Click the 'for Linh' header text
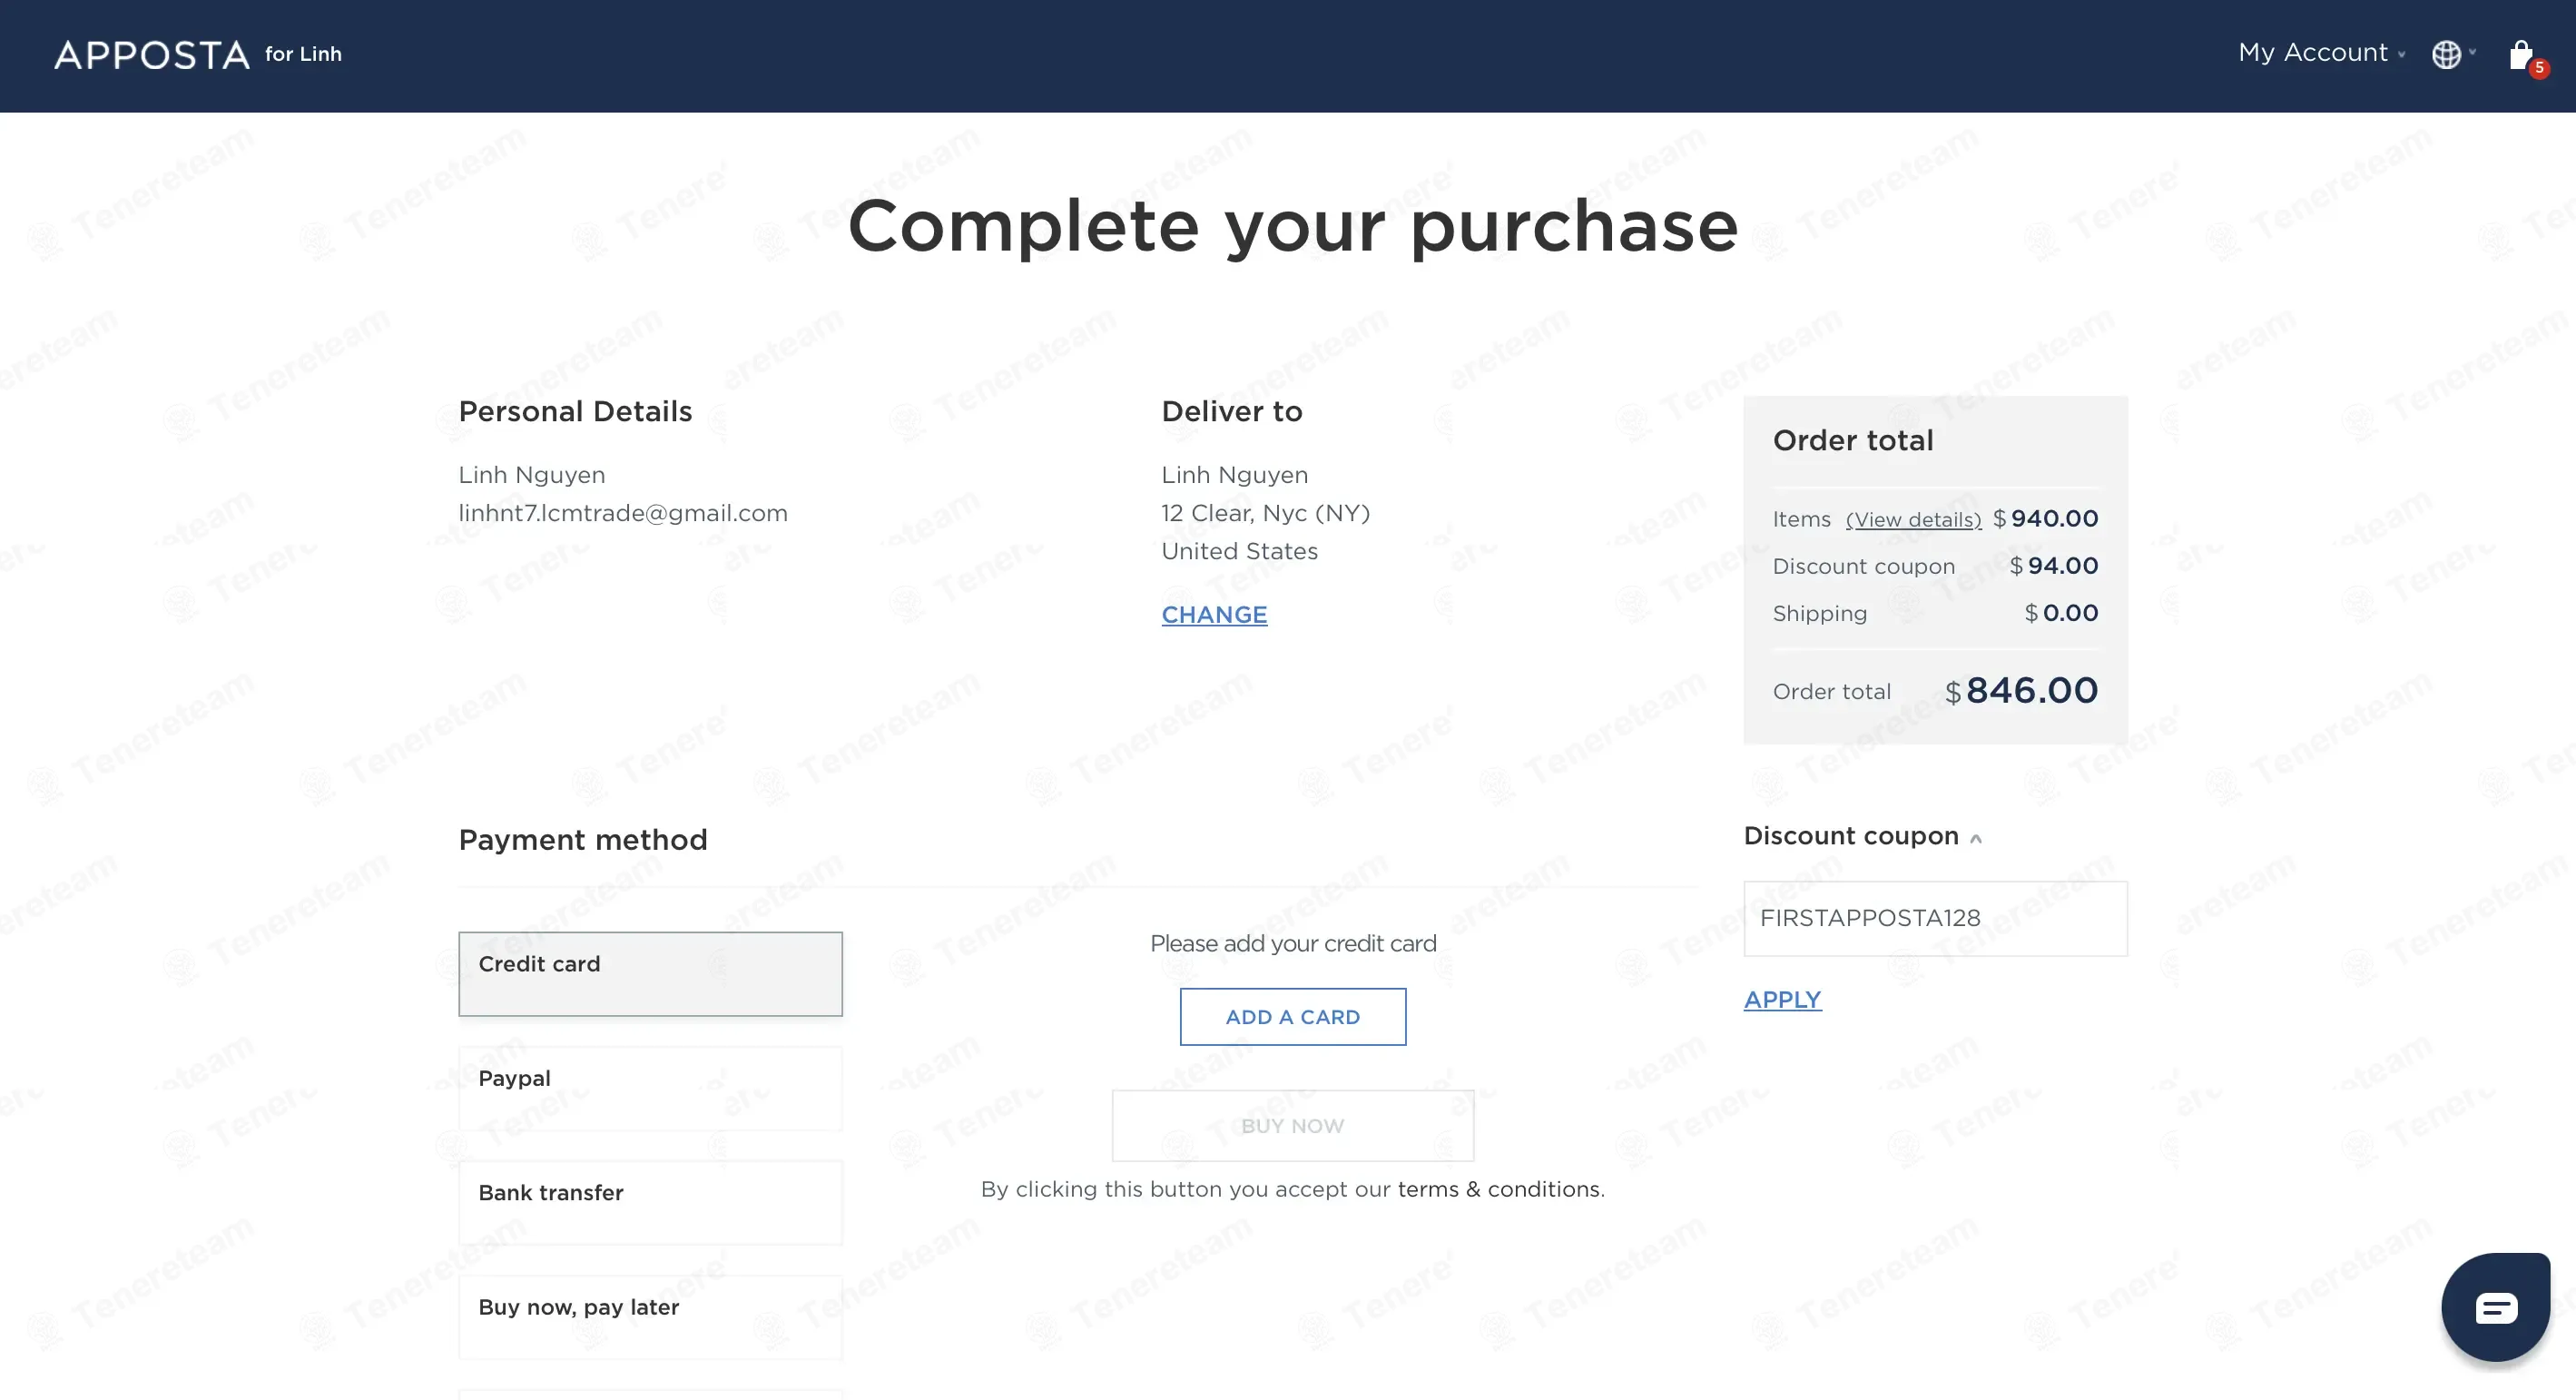 (303, 54)
